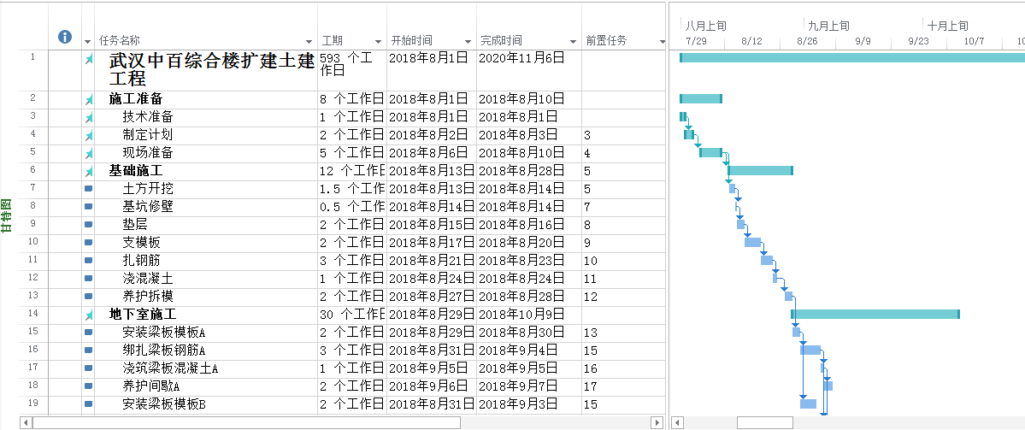The width and height of the screenshot is (1025, 430).
Task: Click the task mode icon for 养护间歇A
Action: tap(88, 386)
